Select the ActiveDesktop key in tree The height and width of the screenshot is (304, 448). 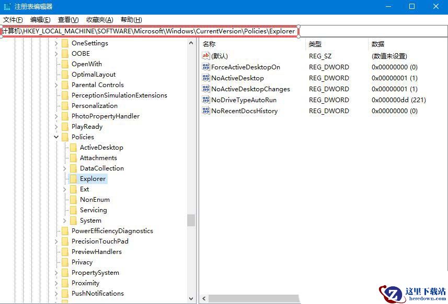[x=101, y=148]
